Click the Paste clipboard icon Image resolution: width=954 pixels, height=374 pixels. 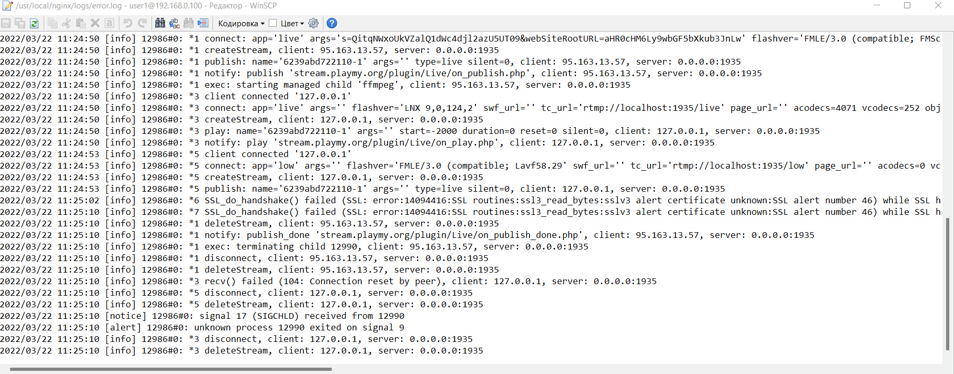coord(81,23)
